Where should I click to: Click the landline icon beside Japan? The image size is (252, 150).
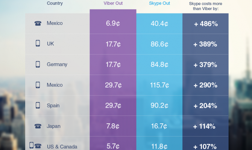(38, 126)
